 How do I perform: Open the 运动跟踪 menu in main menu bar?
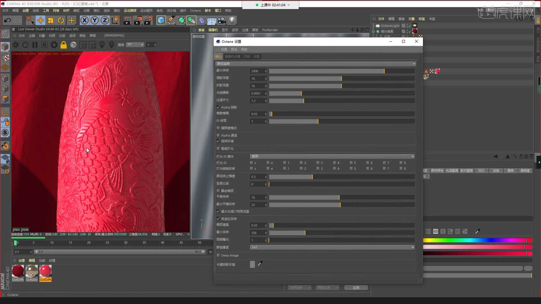click(x=130, y=10)
